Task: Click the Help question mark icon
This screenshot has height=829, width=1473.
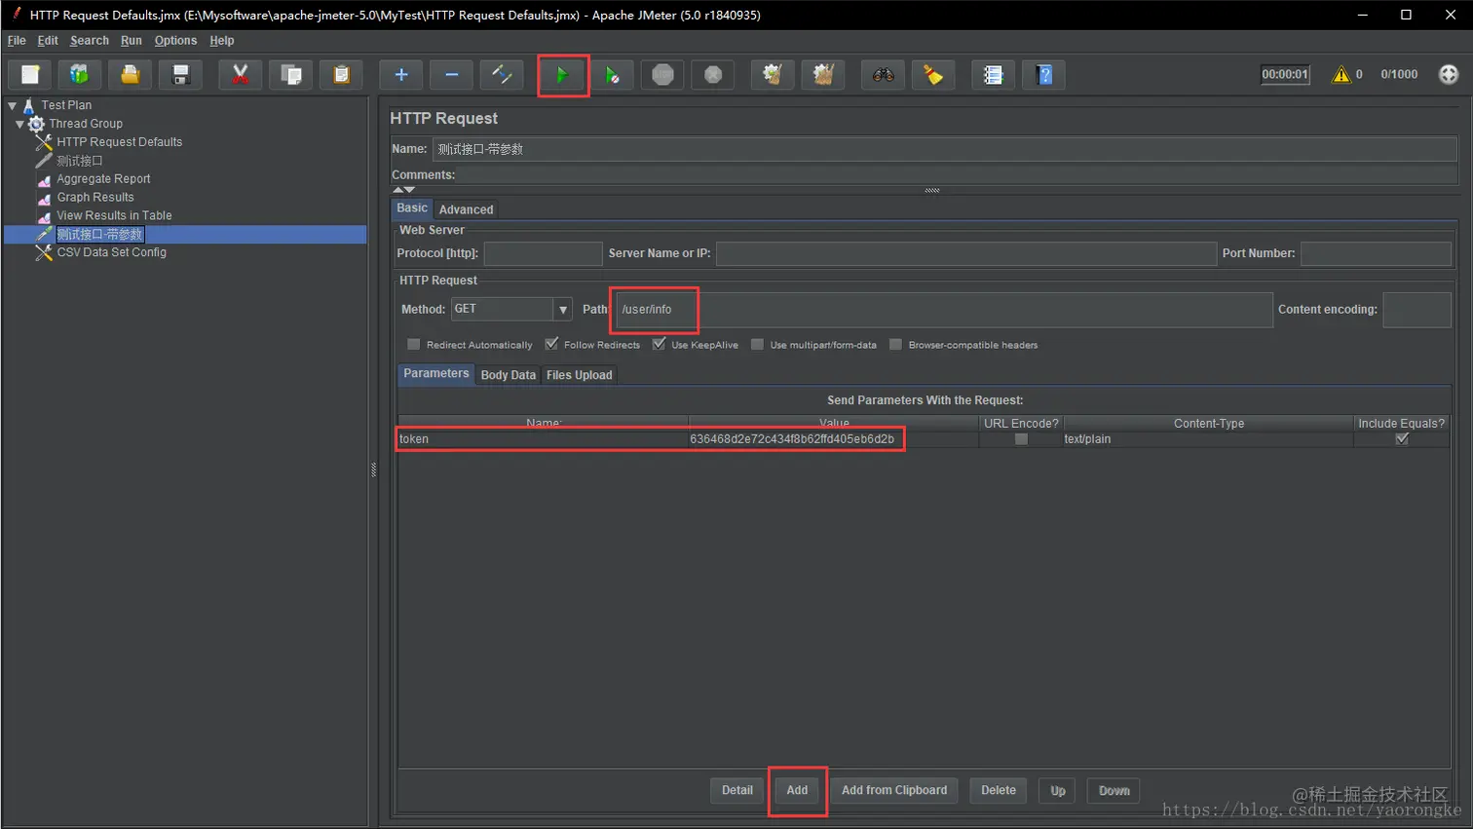Action: [x=1044, y=75]
